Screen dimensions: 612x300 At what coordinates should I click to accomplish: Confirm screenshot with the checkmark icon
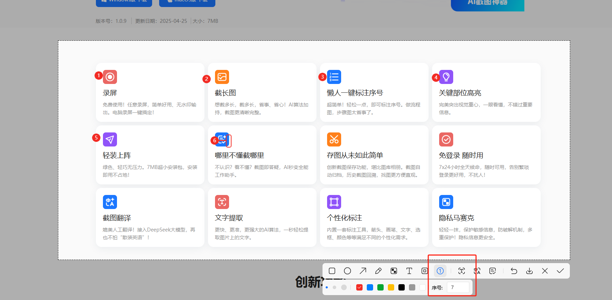coord(560,271)
